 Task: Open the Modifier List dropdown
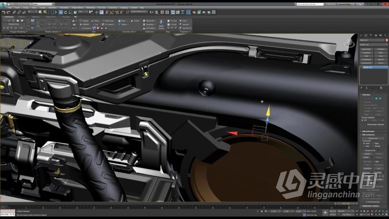(374, 45)
